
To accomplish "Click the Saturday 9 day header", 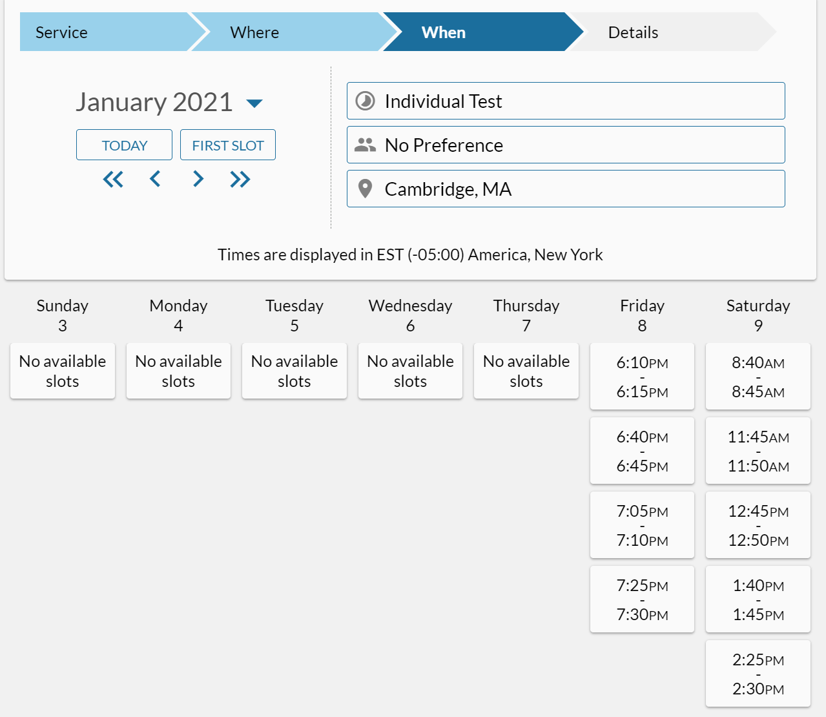I will (758, 315).
